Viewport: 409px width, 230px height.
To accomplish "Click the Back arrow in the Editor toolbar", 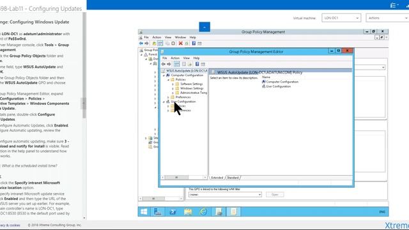I will tap(164, 64).
